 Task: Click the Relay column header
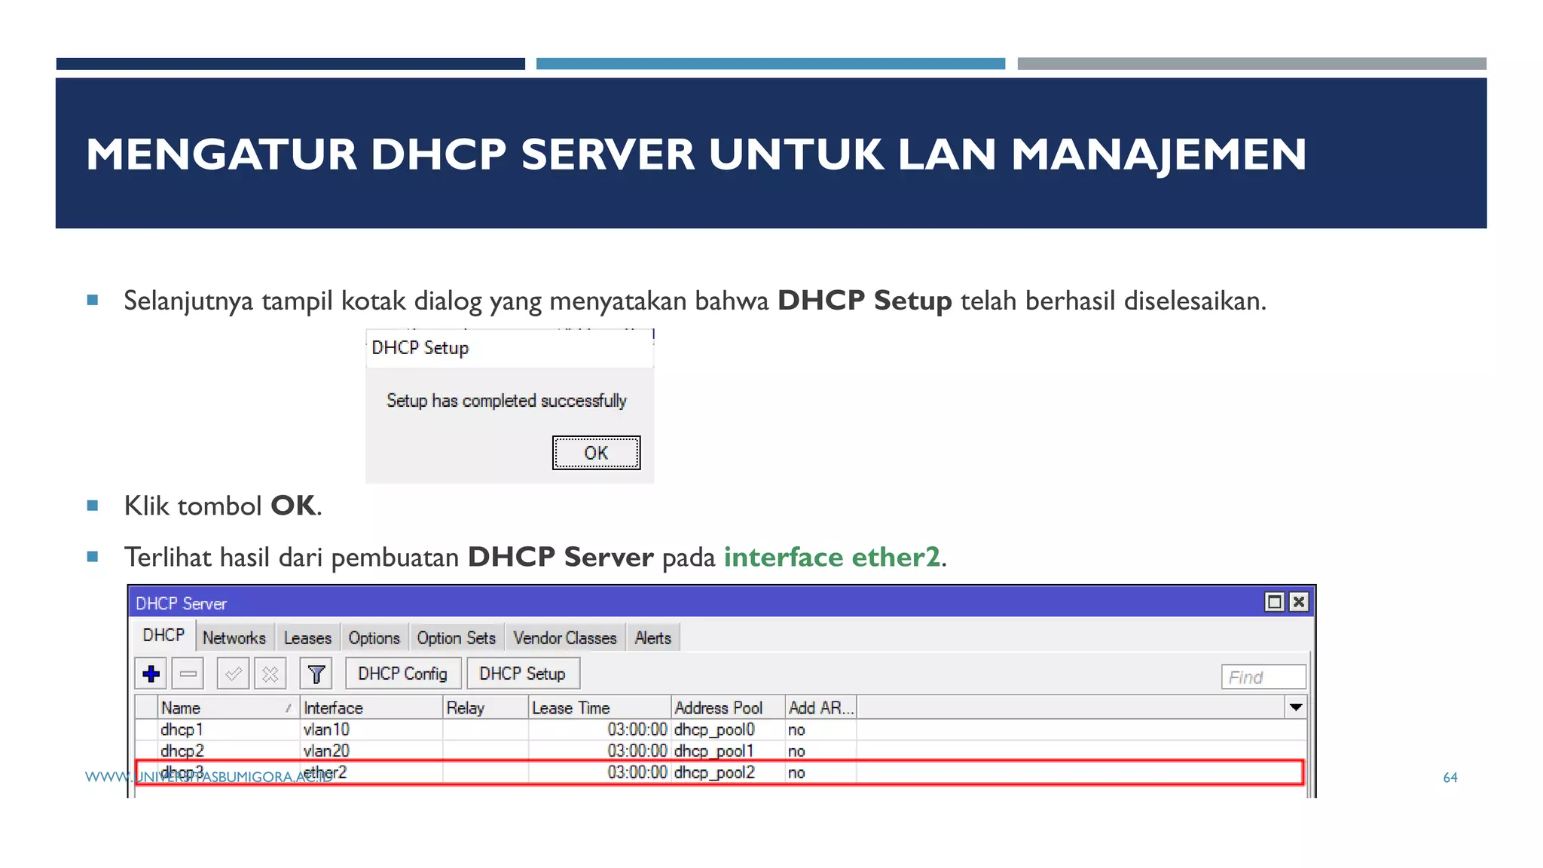pyautogui.click(x=485, y=708)
